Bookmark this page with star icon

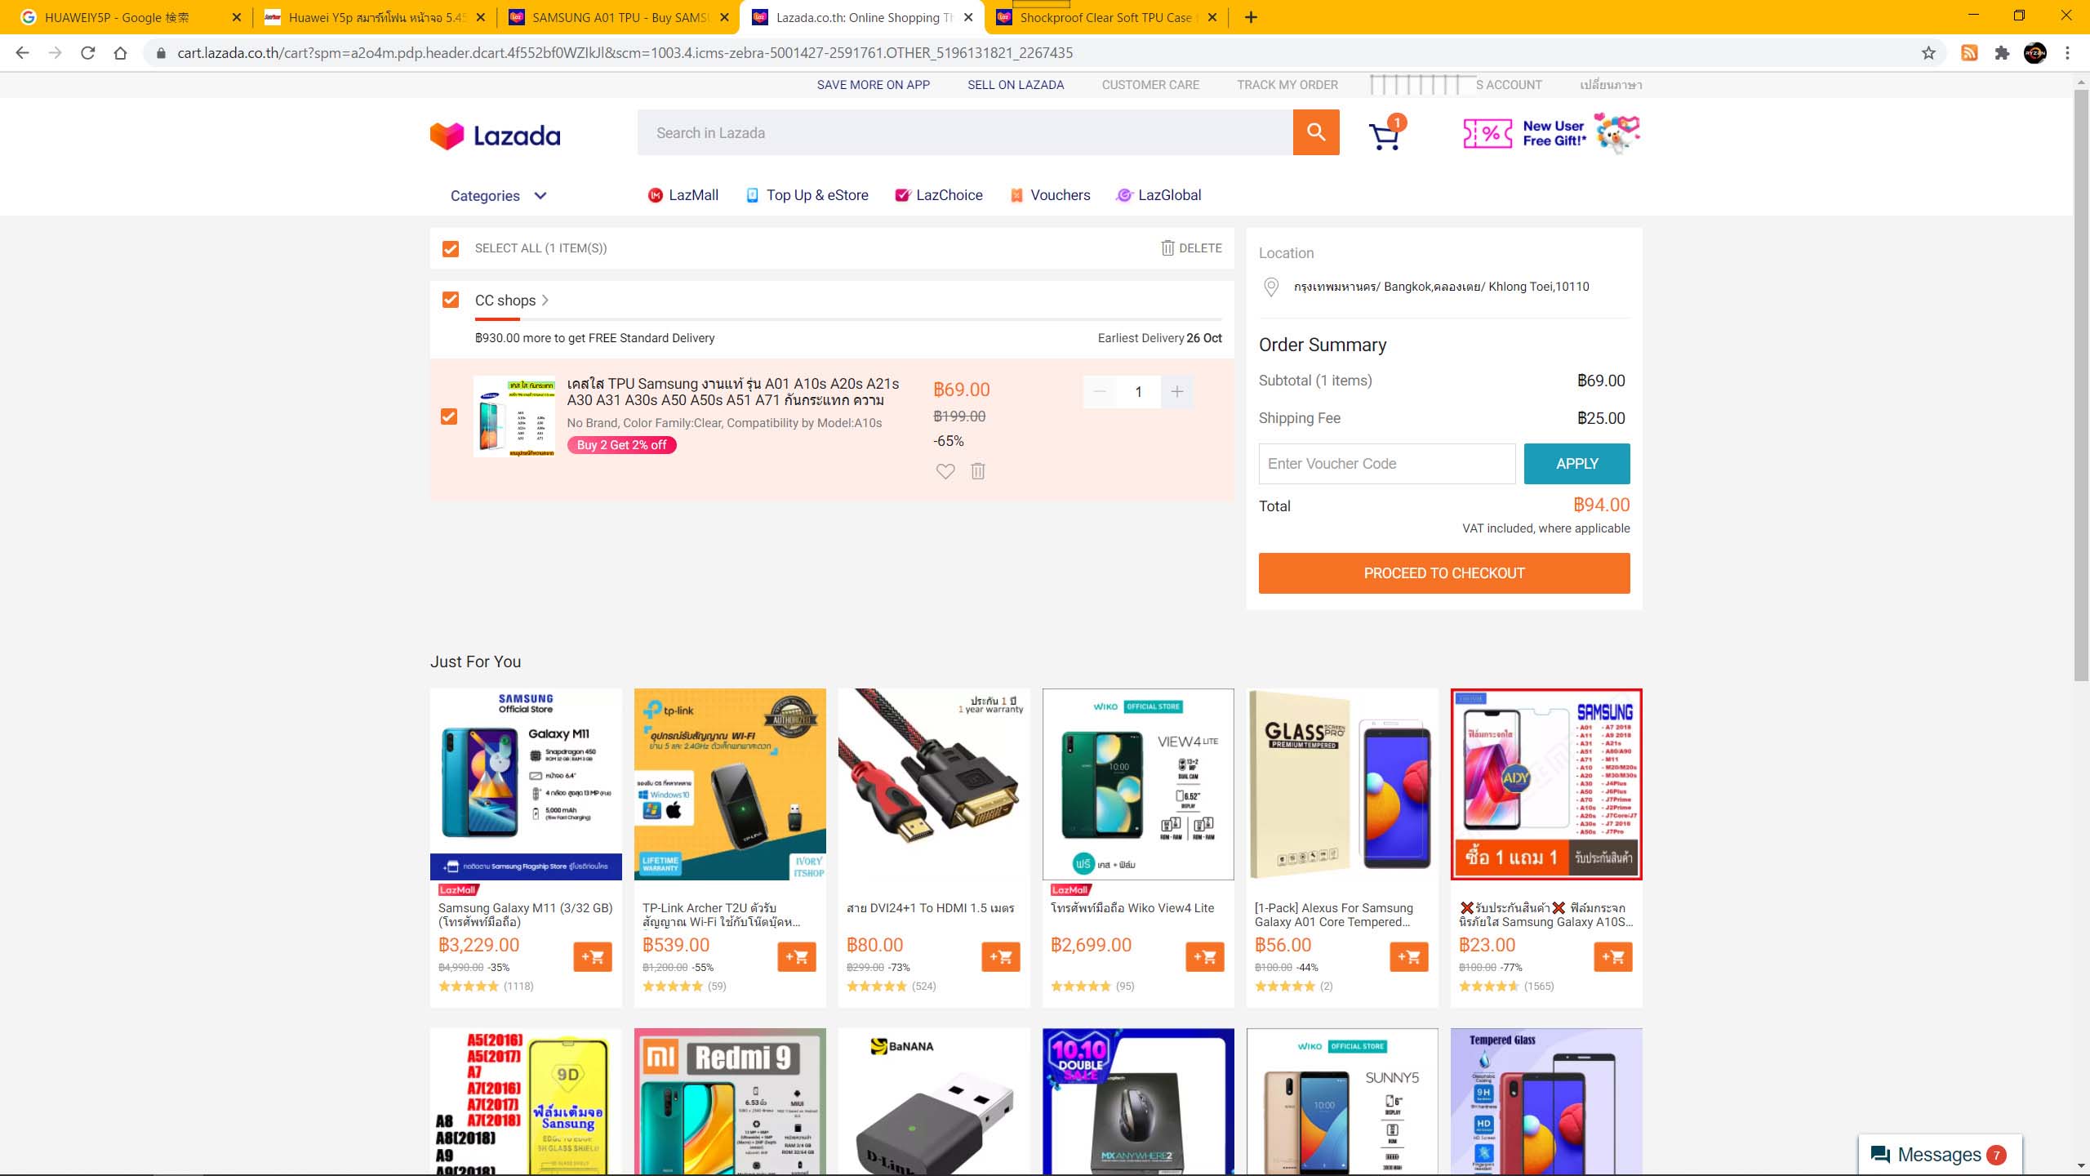point(1928,53)
